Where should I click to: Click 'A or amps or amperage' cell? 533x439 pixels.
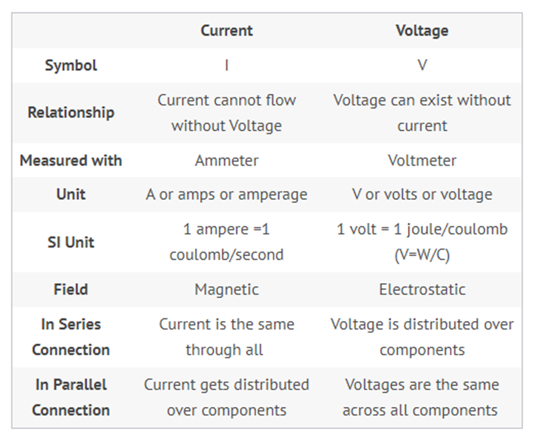click(227, 195)
